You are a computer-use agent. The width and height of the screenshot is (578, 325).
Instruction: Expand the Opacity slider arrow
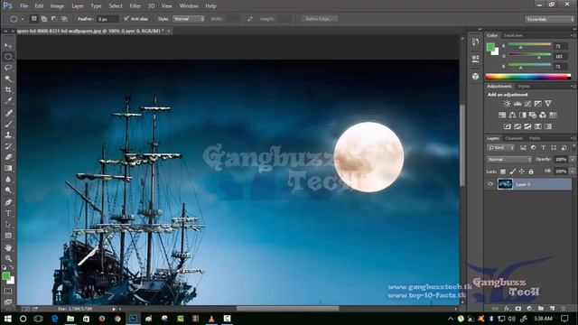coord(573,159)
